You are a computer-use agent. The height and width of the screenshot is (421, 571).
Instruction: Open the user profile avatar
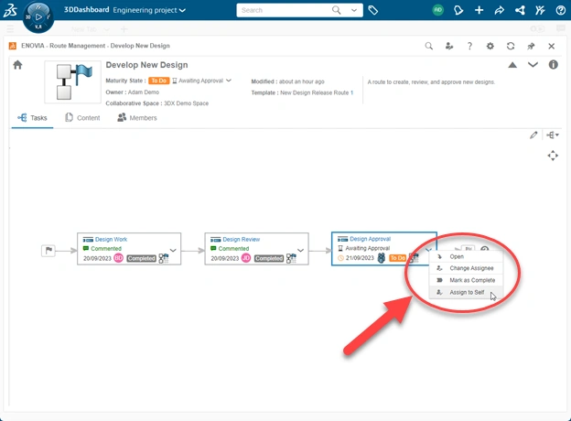tap(437, 10)
